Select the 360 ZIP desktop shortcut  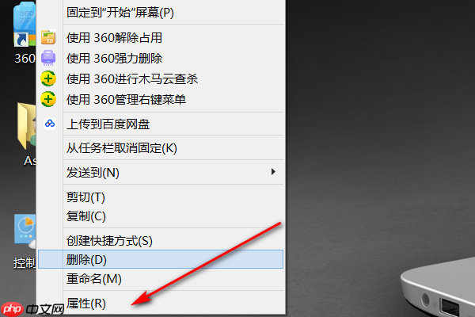tap(25, 33)
